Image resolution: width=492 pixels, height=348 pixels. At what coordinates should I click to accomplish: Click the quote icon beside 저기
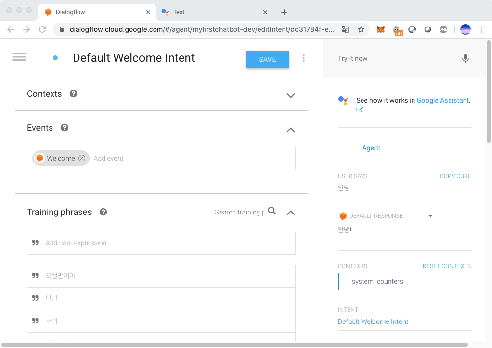click(x=35, y=321)
